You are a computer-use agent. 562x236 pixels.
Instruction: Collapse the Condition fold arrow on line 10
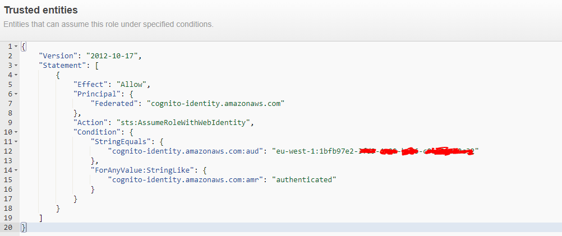pyautogui.click(x=16, y=132)
